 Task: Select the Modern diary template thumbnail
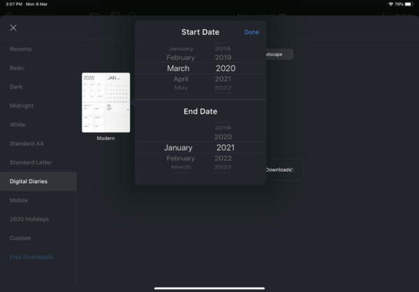coord(106,102)
